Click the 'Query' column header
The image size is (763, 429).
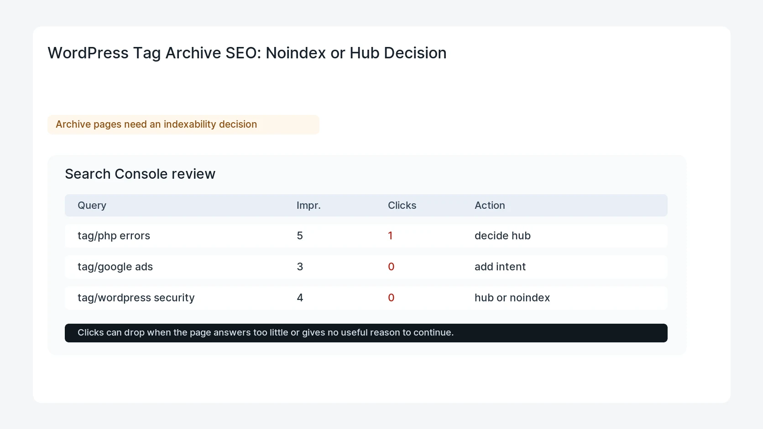[x=92, y=205]
